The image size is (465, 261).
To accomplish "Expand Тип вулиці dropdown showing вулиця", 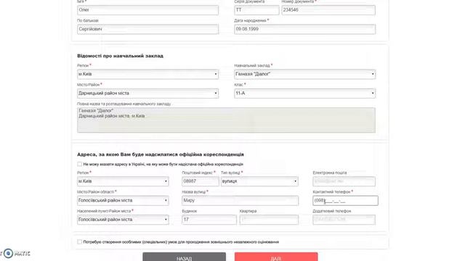I will tap(259, 181).
